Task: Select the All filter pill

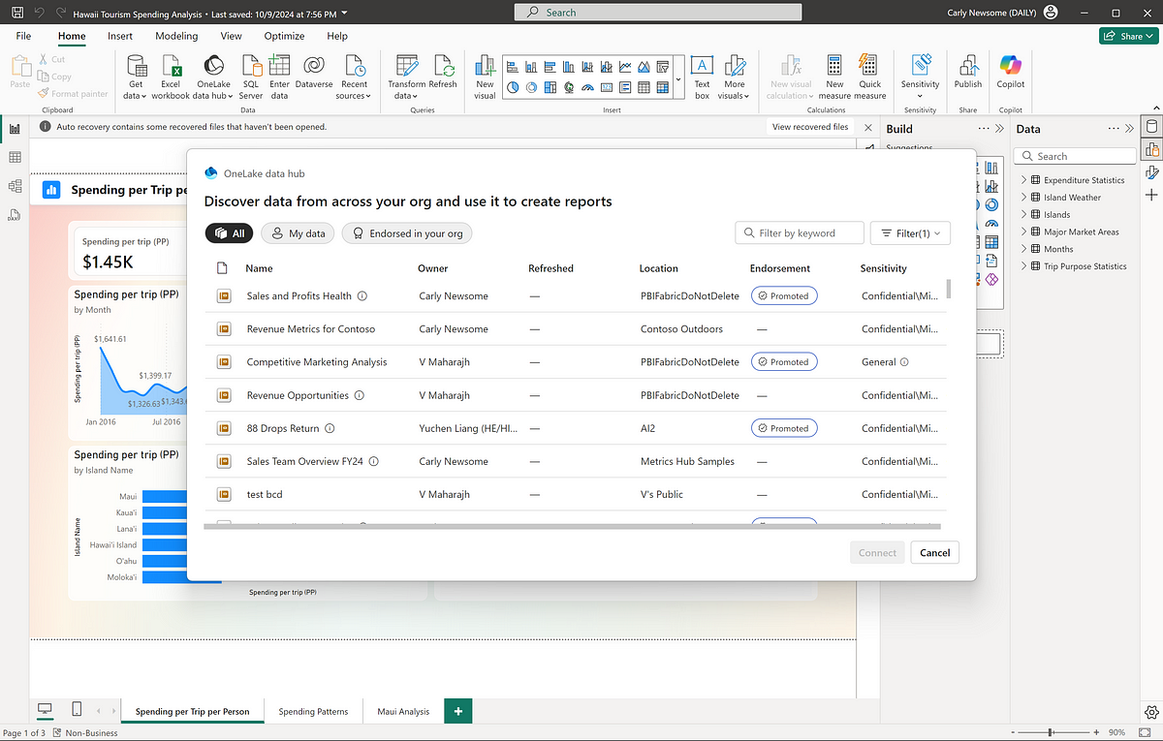Action: click(230, 233)
